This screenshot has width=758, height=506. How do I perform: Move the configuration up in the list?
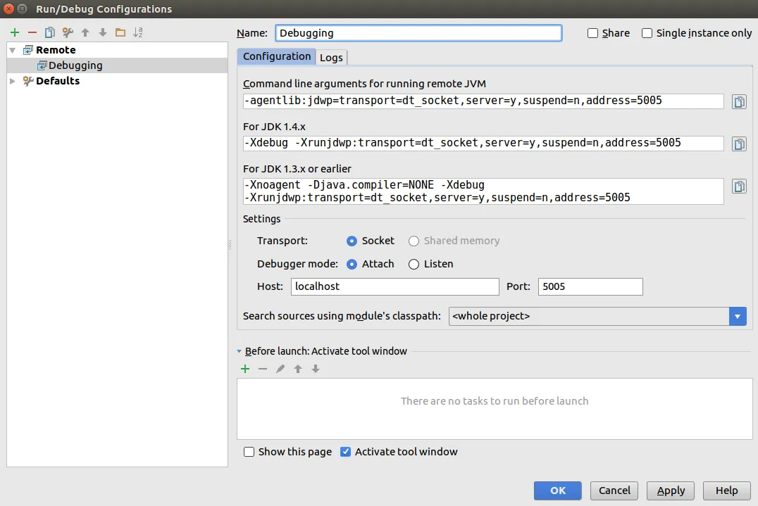pos(85,32)
